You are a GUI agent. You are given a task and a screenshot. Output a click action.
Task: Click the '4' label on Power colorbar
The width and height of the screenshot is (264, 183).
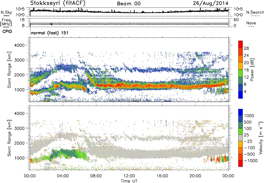tap(245, 91)
